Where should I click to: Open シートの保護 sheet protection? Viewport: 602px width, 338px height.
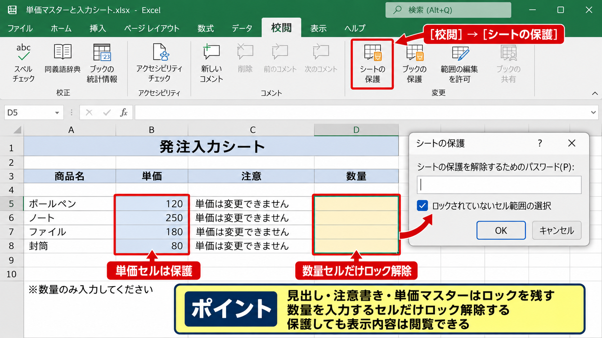(372, 64)
